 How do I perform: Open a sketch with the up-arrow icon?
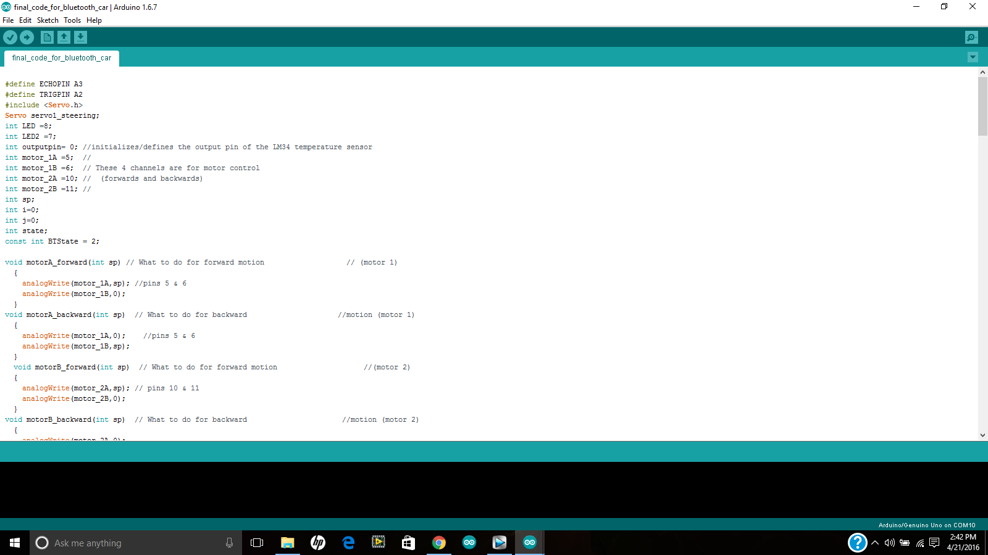tap(64, 38)
